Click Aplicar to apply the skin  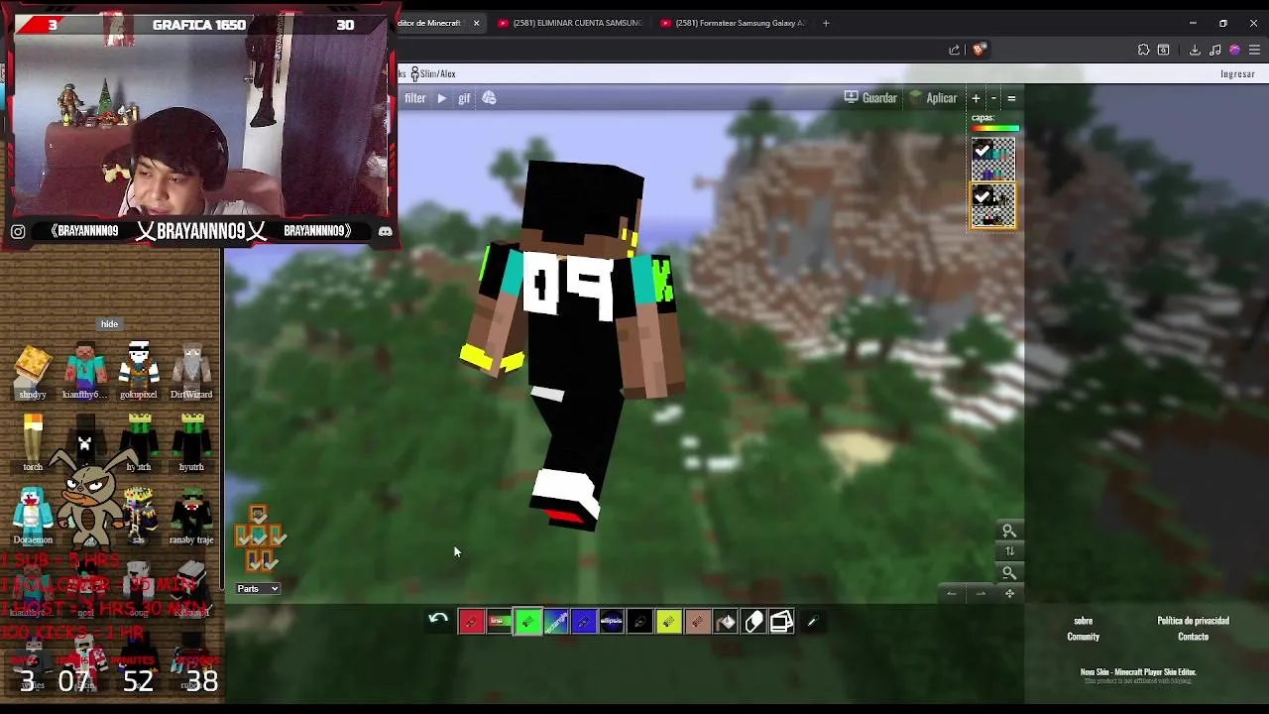pyautogui.click(x=933, y=98)
